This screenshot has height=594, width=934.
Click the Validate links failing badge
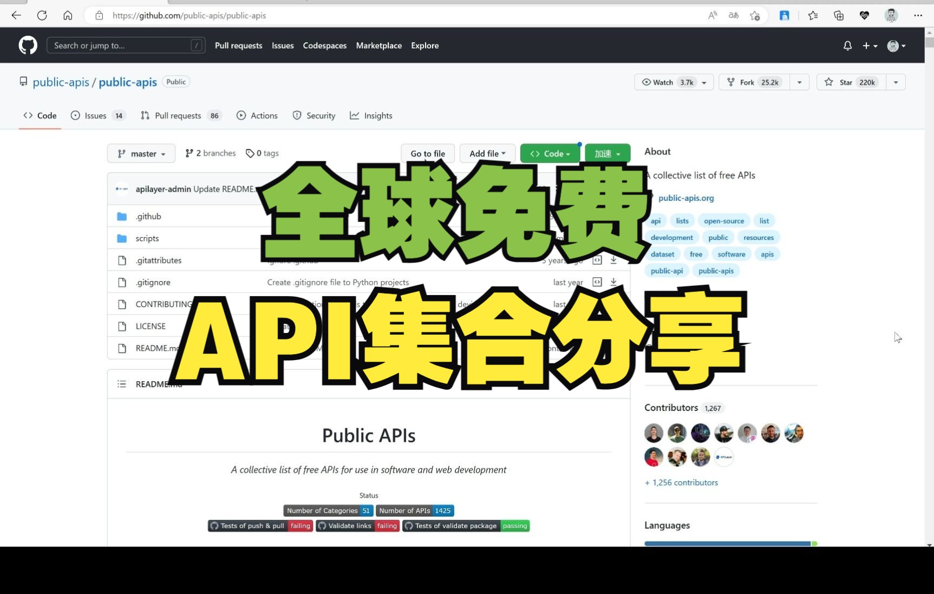click(x=357, y=526)
